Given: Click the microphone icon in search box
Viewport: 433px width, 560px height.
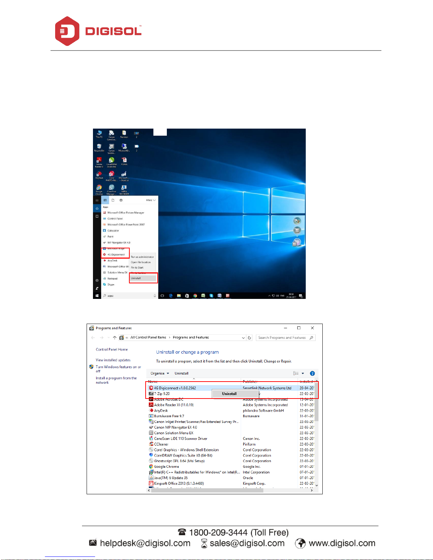Looking at the screenshot, I should [x=155, y=296].
